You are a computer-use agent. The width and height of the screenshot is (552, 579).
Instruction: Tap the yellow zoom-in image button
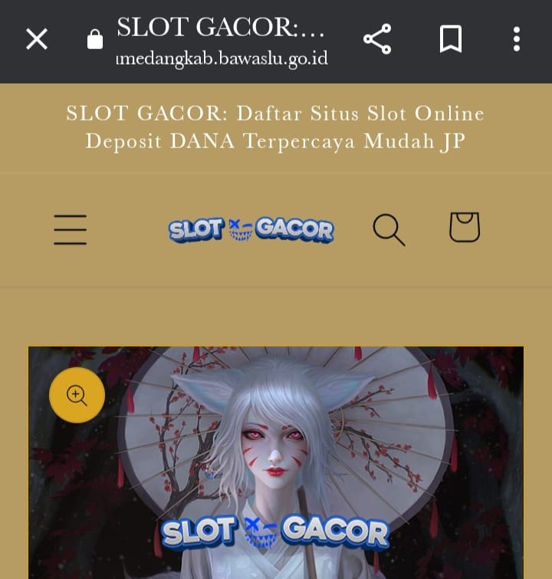(77, 395)
